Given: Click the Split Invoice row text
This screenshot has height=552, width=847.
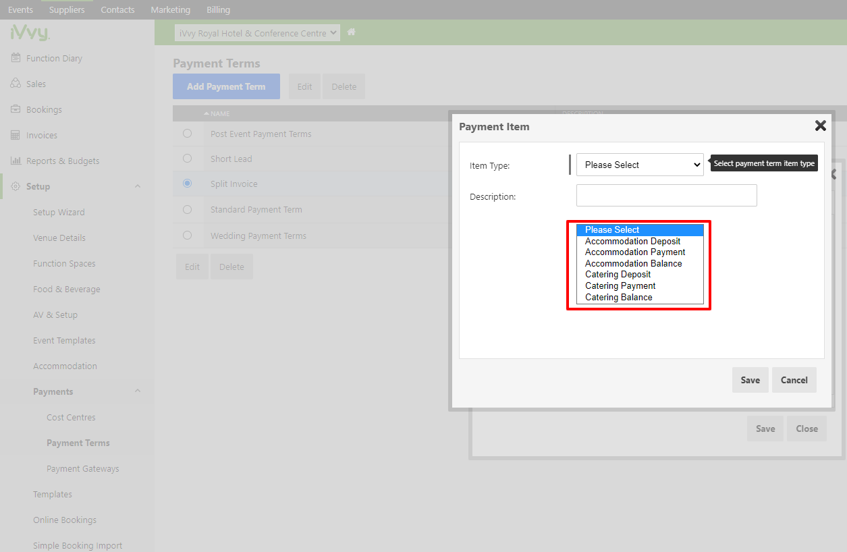Looking at the screenshot, I should 234,184.
